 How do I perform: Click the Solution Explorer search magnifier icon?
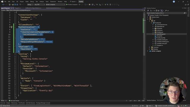click(184, 13)
